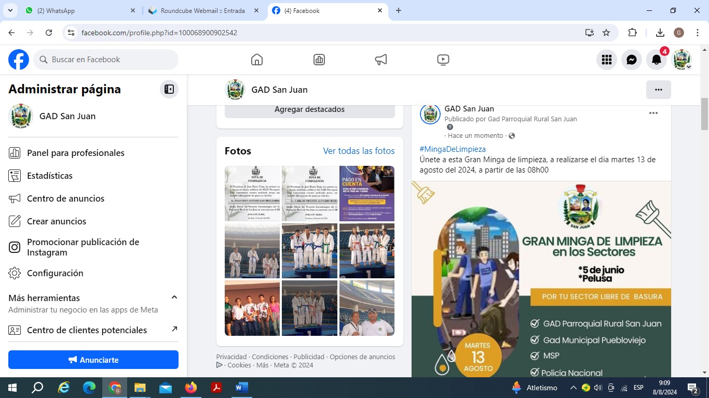The image size is (709, 398).
Task: Open Facebook Home from top navigation
Action: (x=257, y=60)
